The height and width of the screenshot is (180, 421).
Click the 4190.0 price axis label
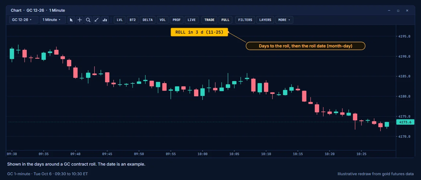coord(404,56)
